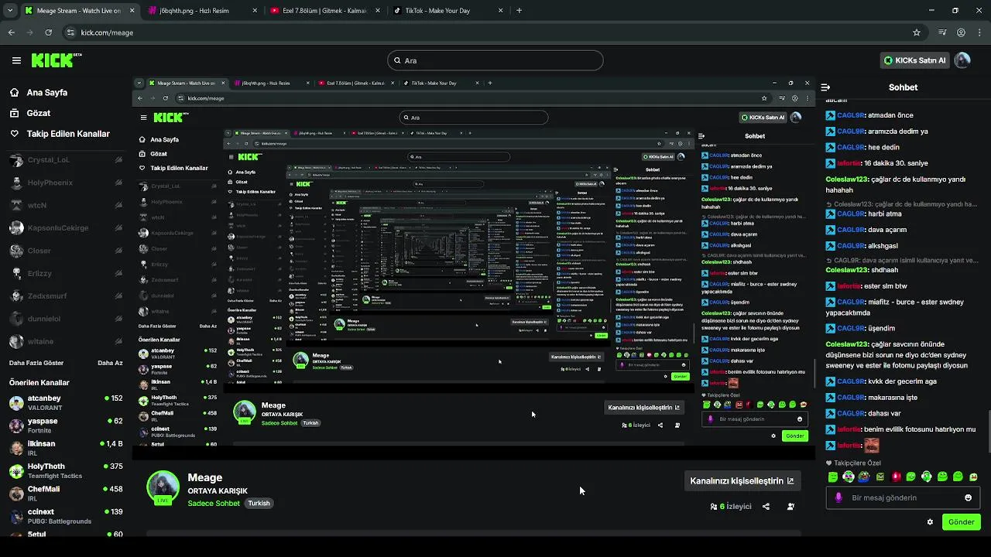
Task: Open a new browser tab plus button
Action: (x=519, y=11)
